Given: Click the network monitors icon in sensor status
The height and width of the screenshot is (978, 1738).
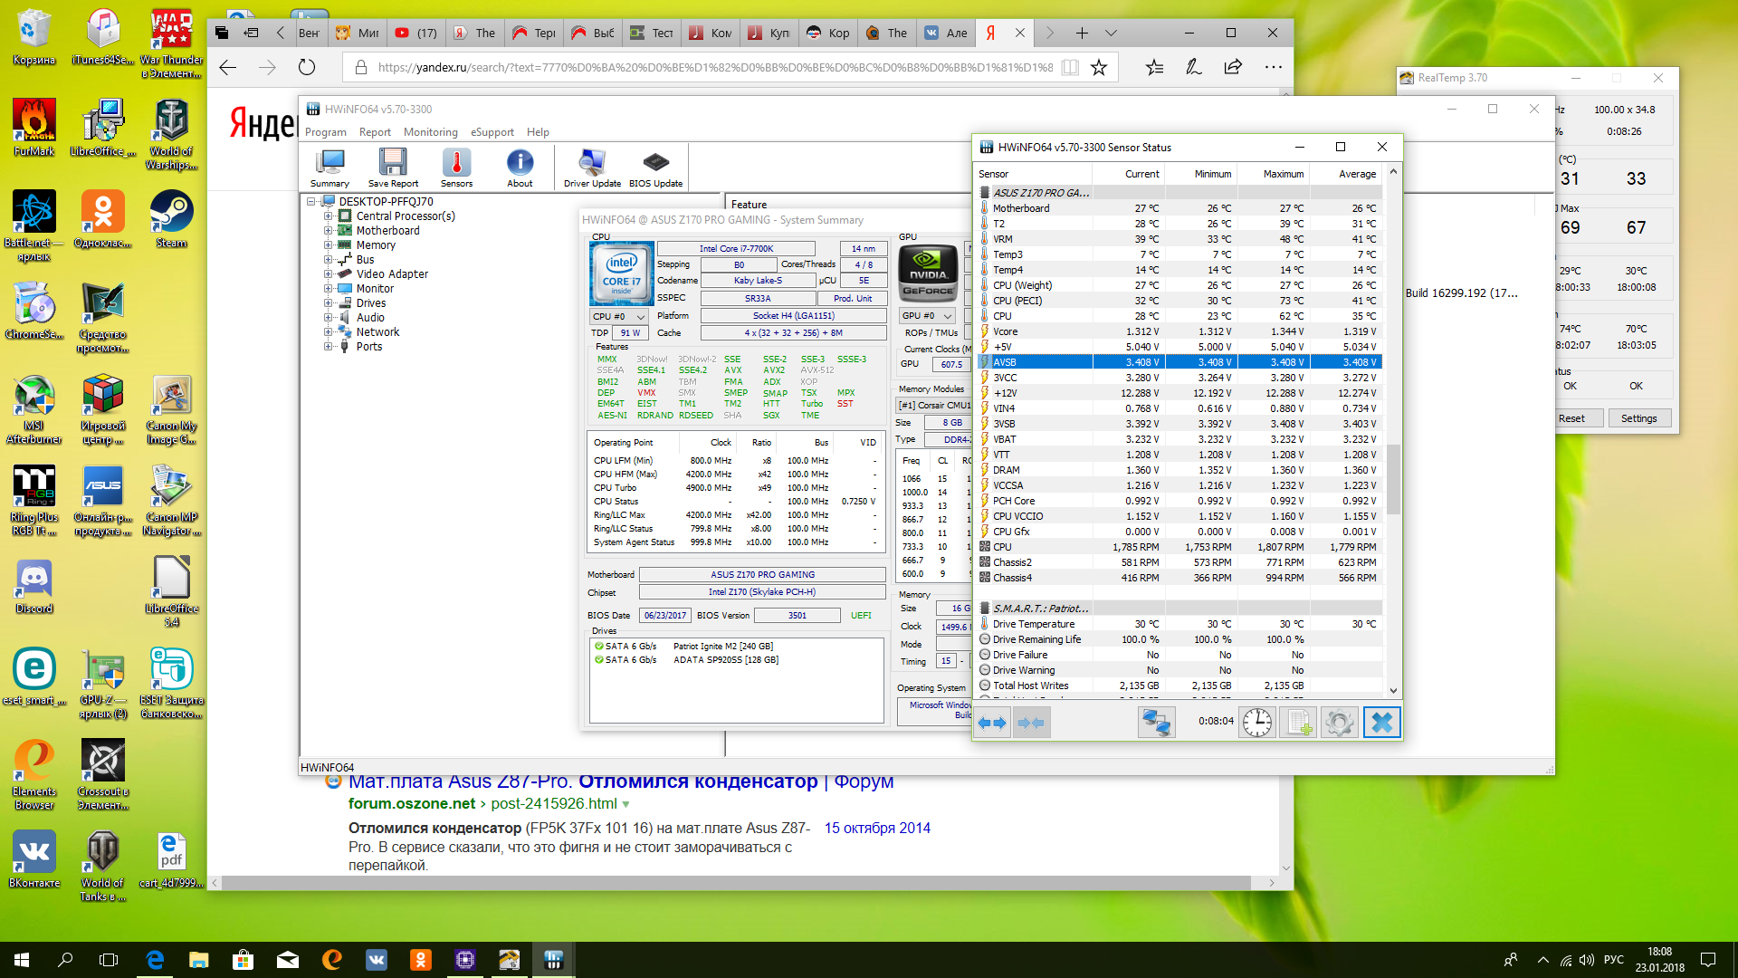Looking at the screenshot, I should point(1156,722).
